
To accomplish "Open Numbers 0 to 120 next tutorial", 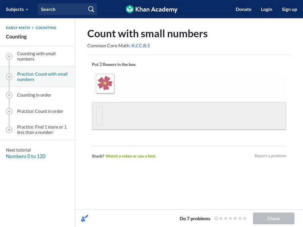I will point(26,156).
